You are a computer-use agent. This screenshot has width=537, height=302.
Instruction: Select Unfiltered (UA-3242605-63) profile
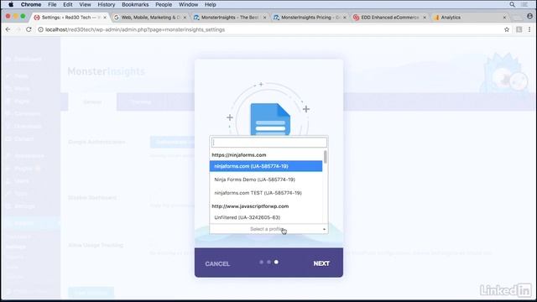coord(266,217)
